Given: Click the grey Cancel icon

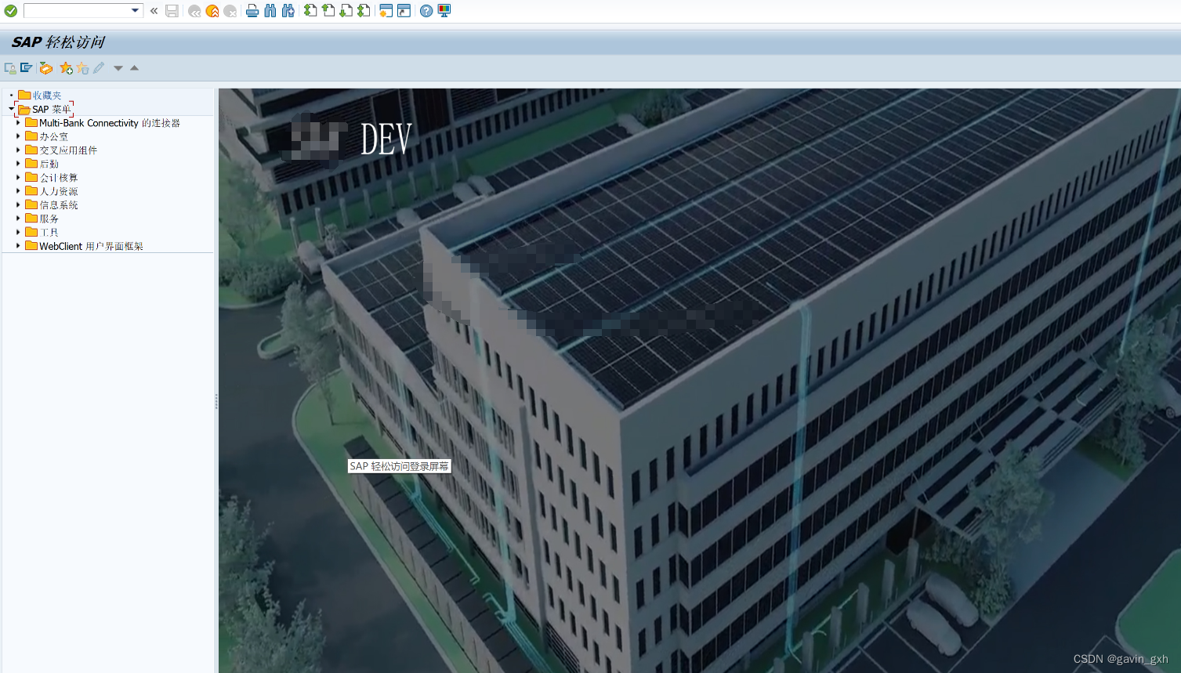Looking at the screenshot, I should coord(230,11).
